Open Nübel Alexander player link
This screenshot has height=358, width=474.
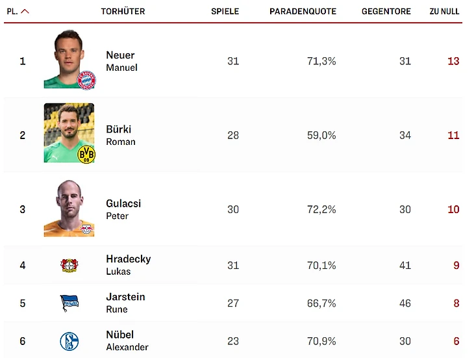coord(127,340)
